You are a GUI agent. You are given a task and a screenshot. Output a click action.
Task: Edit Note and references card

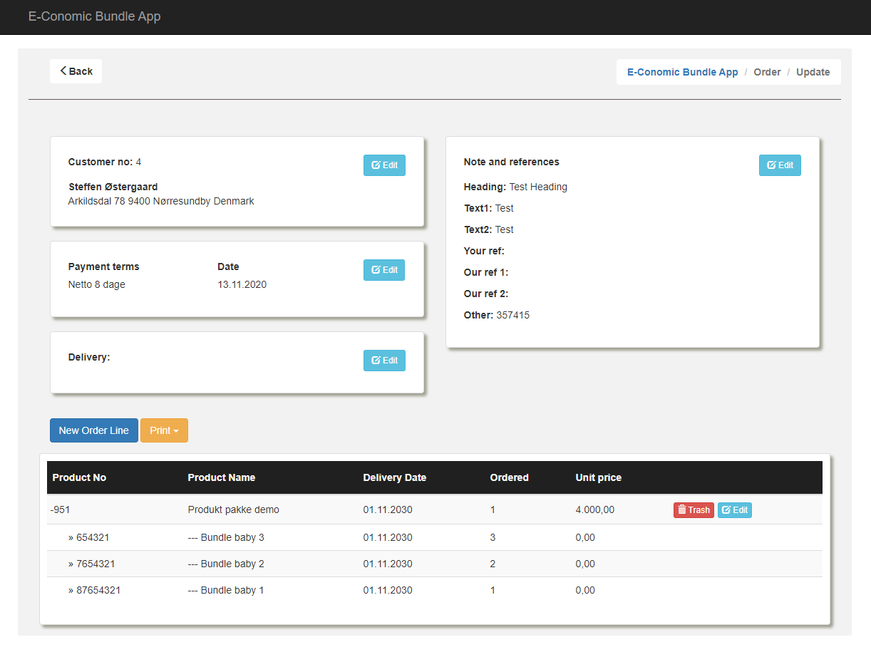(x=780, y=165)
